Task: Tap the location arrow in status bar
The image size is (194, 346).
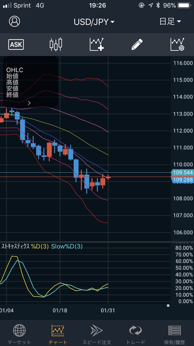Action: (x=151, y=5)
